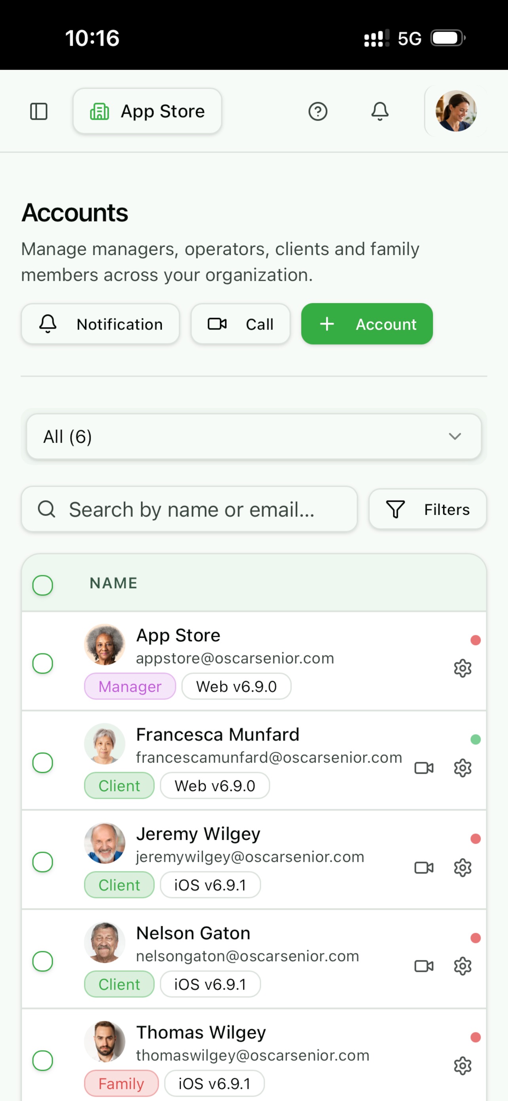Viewport: 508px width, 1101px height.
Task: Click the NAME column header
Action: 114,583
